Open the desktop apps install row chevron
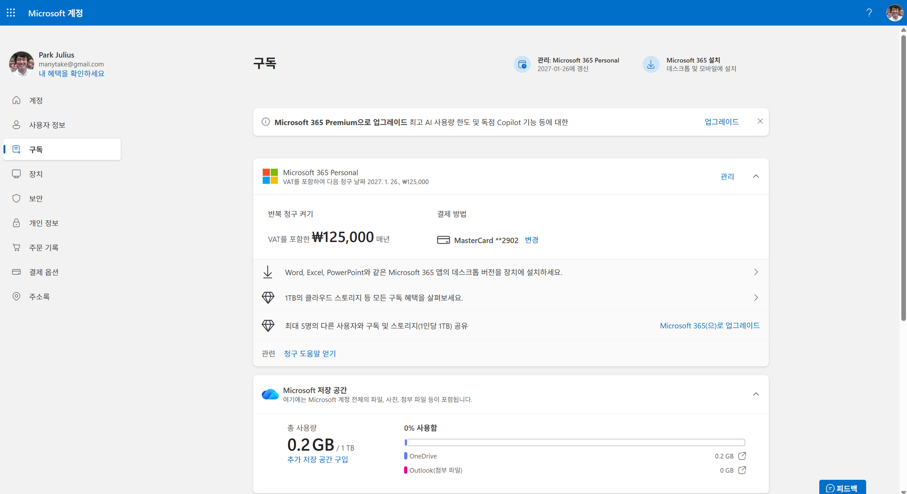The width and height of the screenshot is (907, 494). 756,272
